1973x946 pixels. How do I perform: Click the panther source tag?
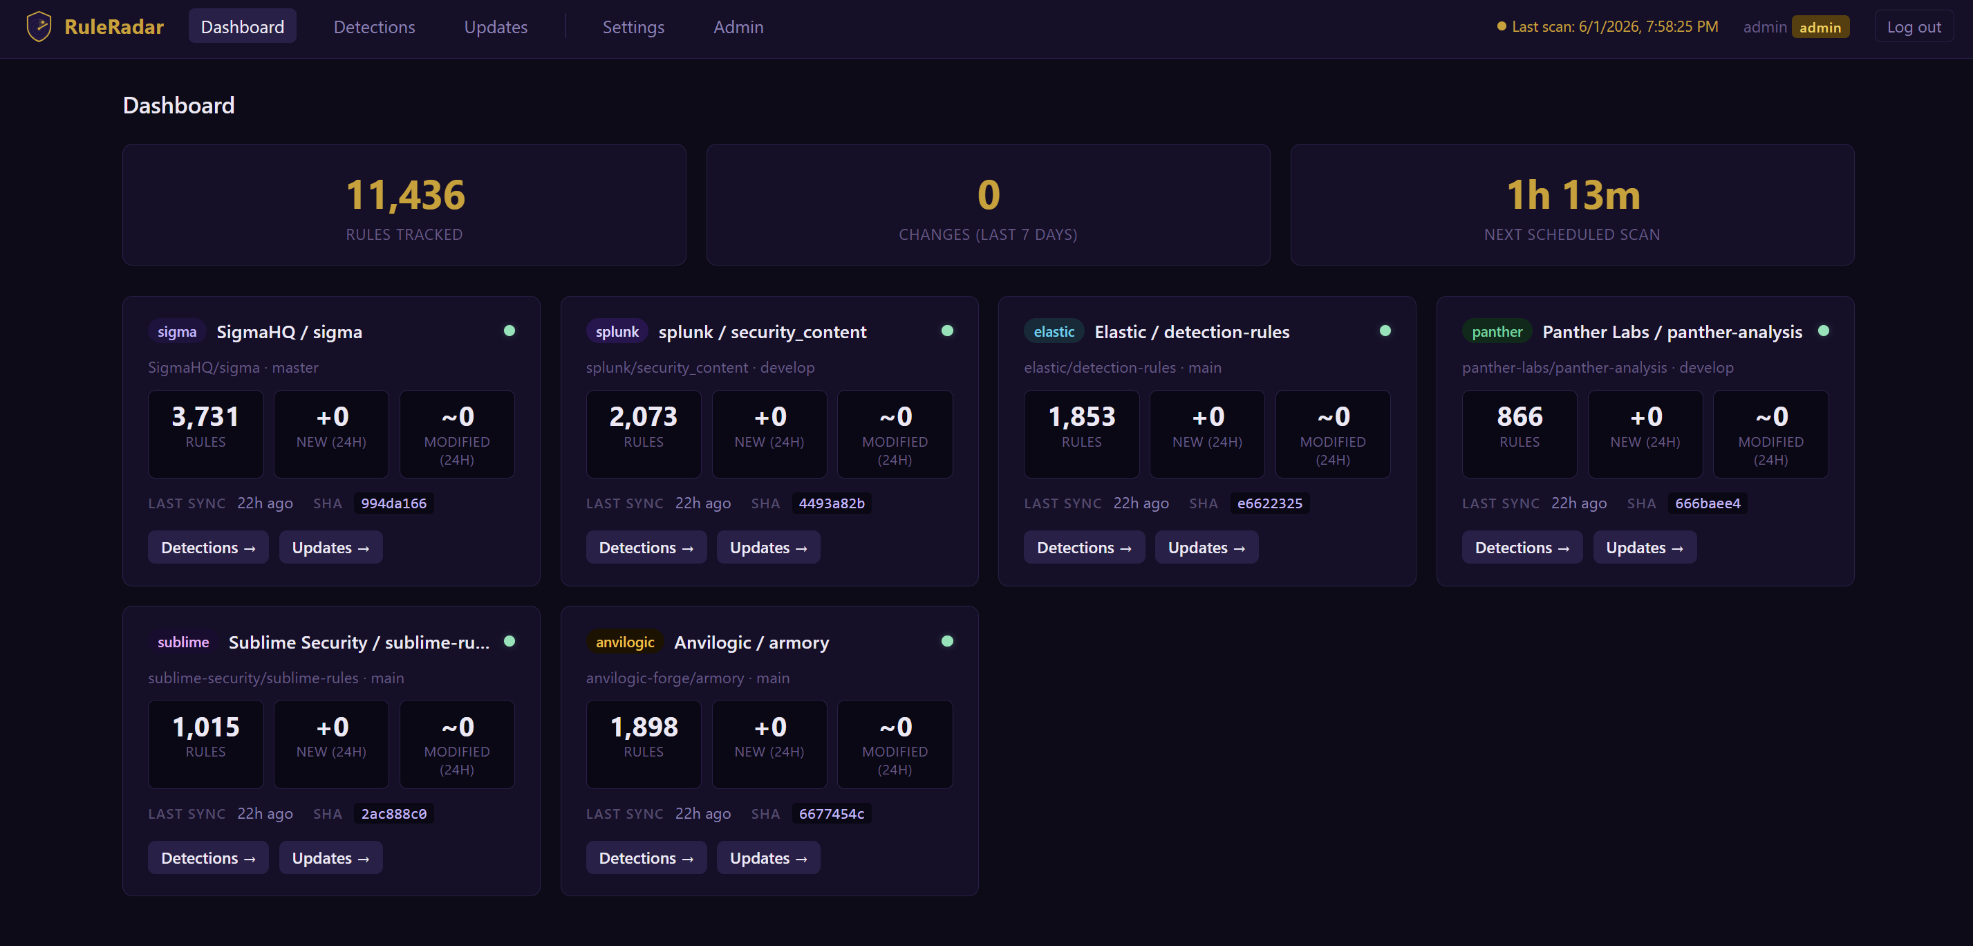[1497, 332]
